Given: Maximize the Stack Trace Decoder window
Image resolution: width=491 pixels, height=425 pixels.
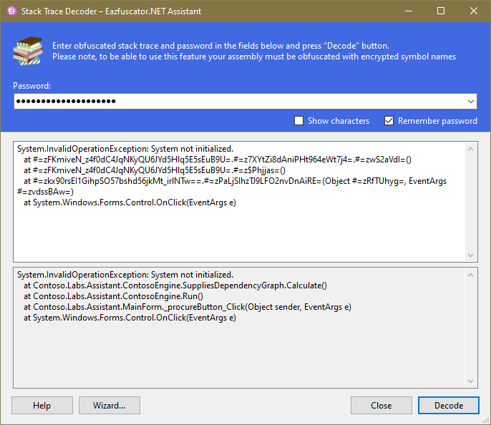Looking at the screenshot, I should point(441,11).
